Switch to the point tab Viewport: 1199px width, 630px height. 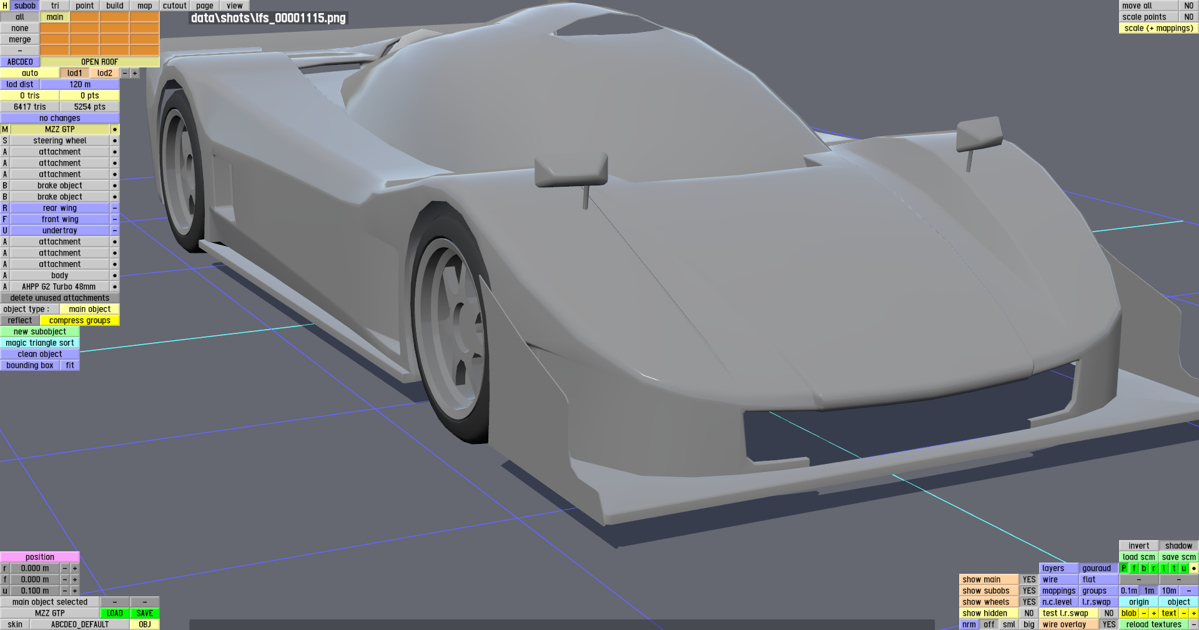click(x=85, y=6)
